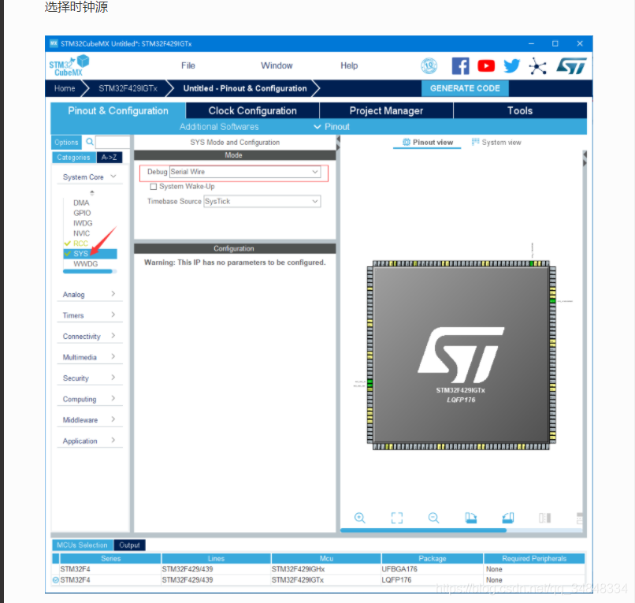Image resolution: width=635 pixels, height=603 pixels.
Task: Click the STM32F429IGTx chip image
Action: tap(461, 355)
